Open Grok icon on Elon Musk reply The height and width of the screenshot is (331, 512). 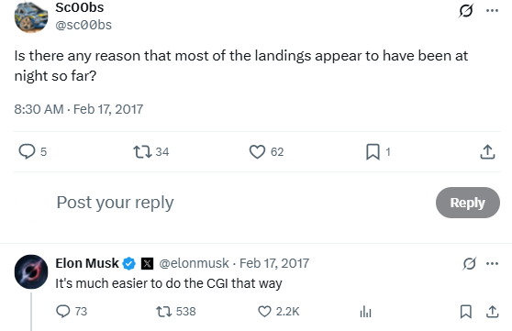point(469,263)
